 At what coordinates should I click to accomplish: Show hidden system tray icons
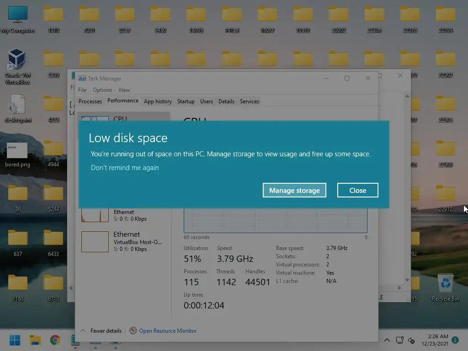(x=387, y=340)
